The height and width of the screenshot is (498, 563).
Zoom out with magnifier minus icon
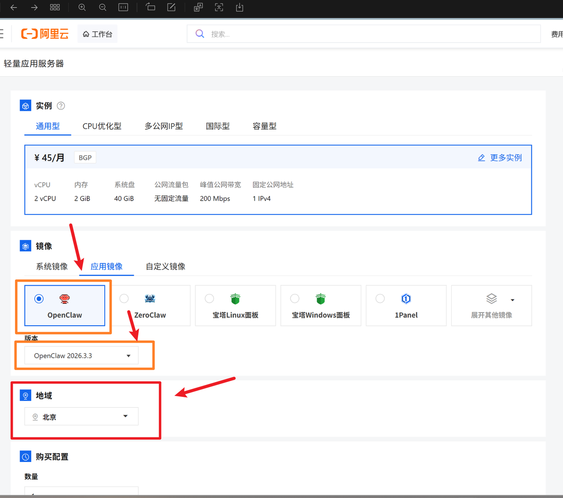tap(102, 7)
